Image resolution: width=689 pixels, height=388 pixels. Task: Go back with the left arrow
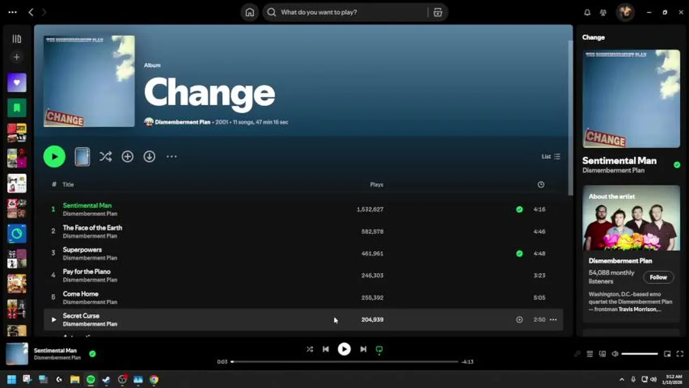[31, 12]
